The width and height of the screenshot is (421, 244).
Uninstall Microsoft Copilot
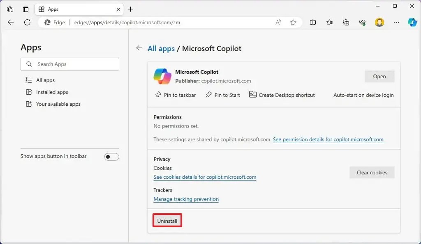click(x=167, y=221)
